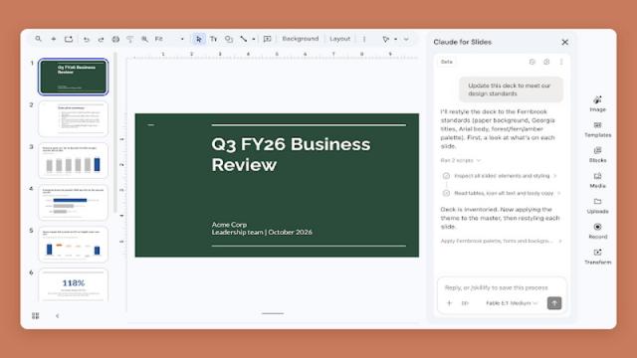Open the Layout menu item
637x358 pixels.
pos(339,39)
